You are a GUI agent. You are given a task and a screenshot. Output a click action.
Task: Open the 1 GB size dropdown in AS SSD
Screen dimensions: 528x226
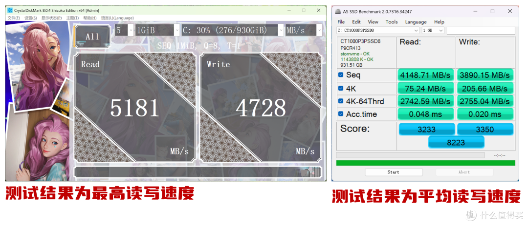click(x=433, y=30)
